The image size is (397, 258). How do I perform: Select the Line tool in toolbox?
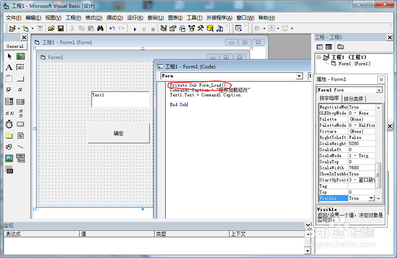click(21, 147)
